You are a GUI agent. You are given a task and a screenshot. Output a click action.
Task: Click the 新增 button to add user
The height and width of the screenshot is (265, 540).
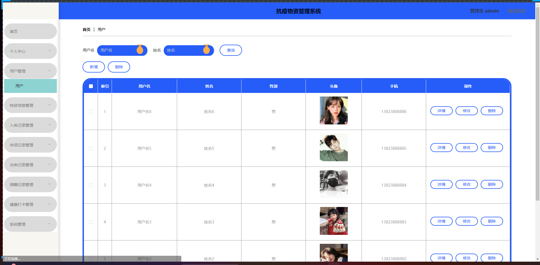tap(94, 67)
